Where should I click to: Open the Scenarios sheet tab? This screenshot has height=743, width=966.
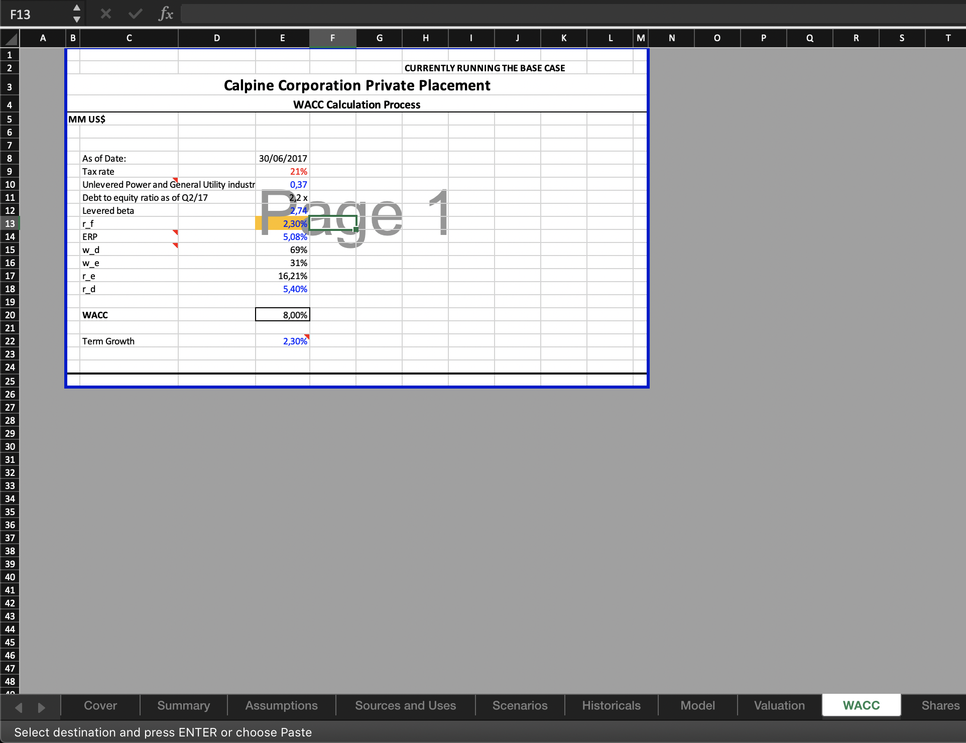[x=520, y=705]
